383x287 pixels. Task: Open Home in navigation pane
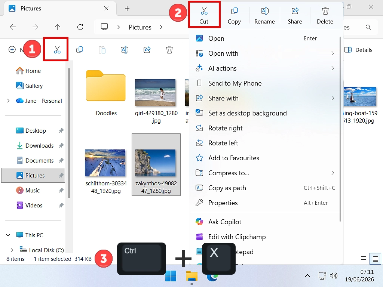(x=33, y=71)
